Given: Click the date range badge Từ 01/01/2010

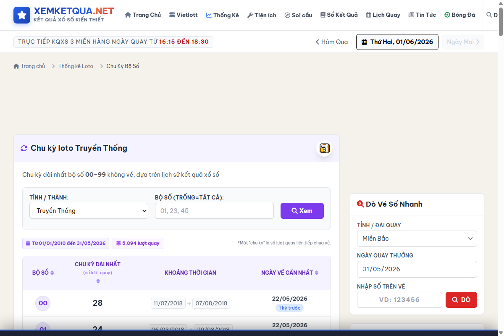Looking at the screenshot, I should coord(66,243).
